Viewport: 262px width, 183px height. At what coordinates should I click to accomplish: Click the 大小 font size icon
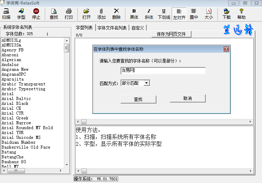point(209,14)
